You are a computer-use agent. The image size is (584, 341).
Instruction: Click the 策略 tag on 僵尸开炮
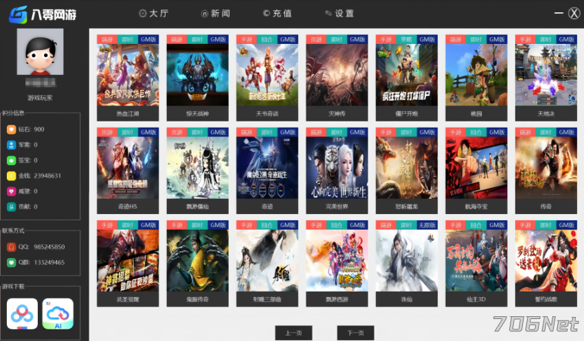click(406, 39)
